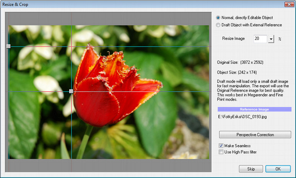Click the Resize Image percentage field
This screenshot has height=178, width=296.
point(260,39)
